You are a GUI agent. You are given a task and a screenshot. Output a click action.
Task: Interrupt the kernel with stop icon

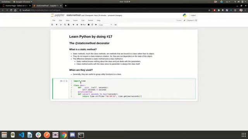click(89, 25)
